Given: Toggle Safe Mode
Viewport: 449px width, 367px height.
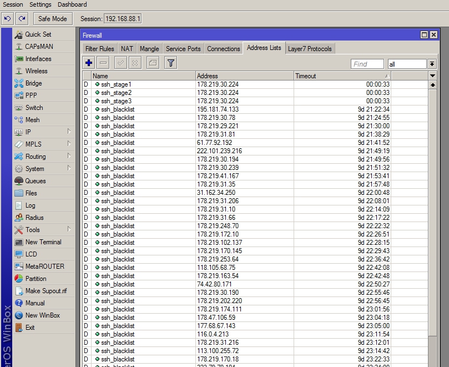Looking at the screenshot, I should [x=53, y=19].
